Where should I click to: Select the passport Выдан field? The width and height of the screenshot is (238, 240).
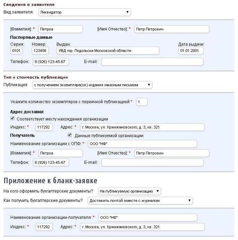coord(107,51)
